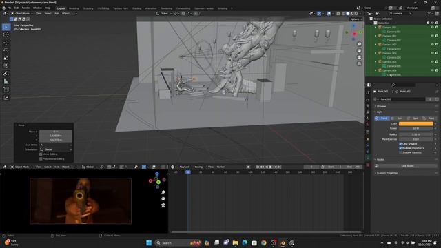Click zoom gizmo in bottom camera viewport
Viewport: 441px width, 248px height.
[x=163, y=192]
